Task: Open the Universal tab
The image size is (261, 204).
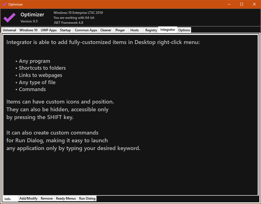Action: coord(9,30)
